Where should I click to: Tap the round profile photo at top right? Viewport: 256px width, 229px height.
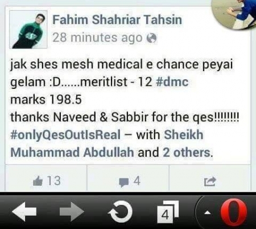click(234, 13)
